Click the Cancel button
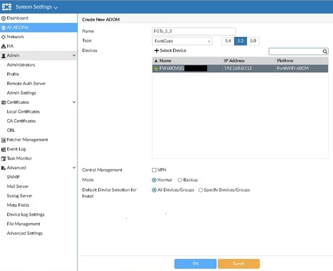333x271 pixels. click(239, 264)
